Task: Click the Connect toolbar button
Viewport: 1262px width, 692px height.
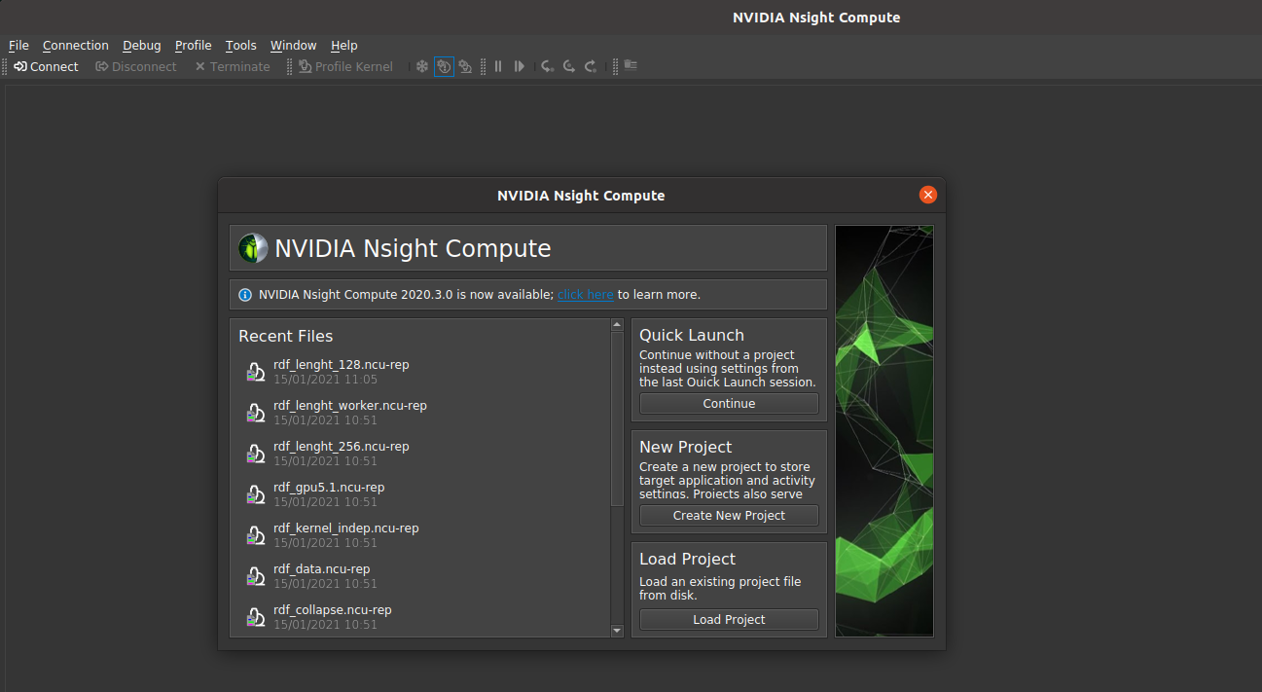Action: point(46,66)
